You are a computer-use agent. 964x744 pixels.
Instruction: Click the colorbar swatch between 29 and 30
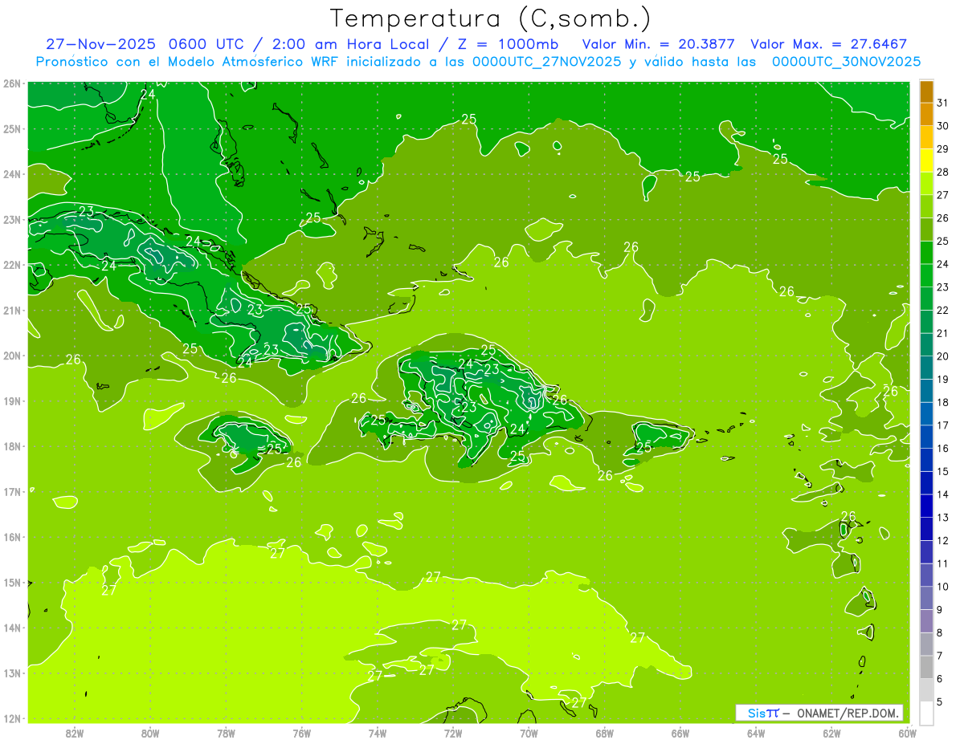pyautogui.click(x=926, y=137)
